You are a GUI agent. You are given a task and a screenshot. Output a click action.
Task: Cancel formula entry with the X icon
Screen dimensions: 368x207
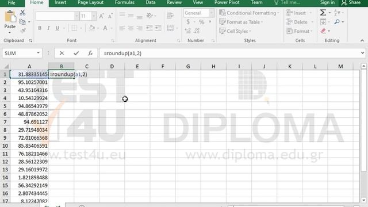(x=62, y=53)
